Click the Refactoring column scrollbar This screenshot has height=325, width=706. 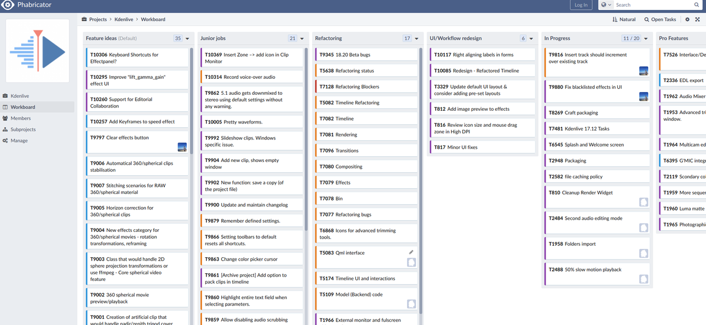coord(421,182)
